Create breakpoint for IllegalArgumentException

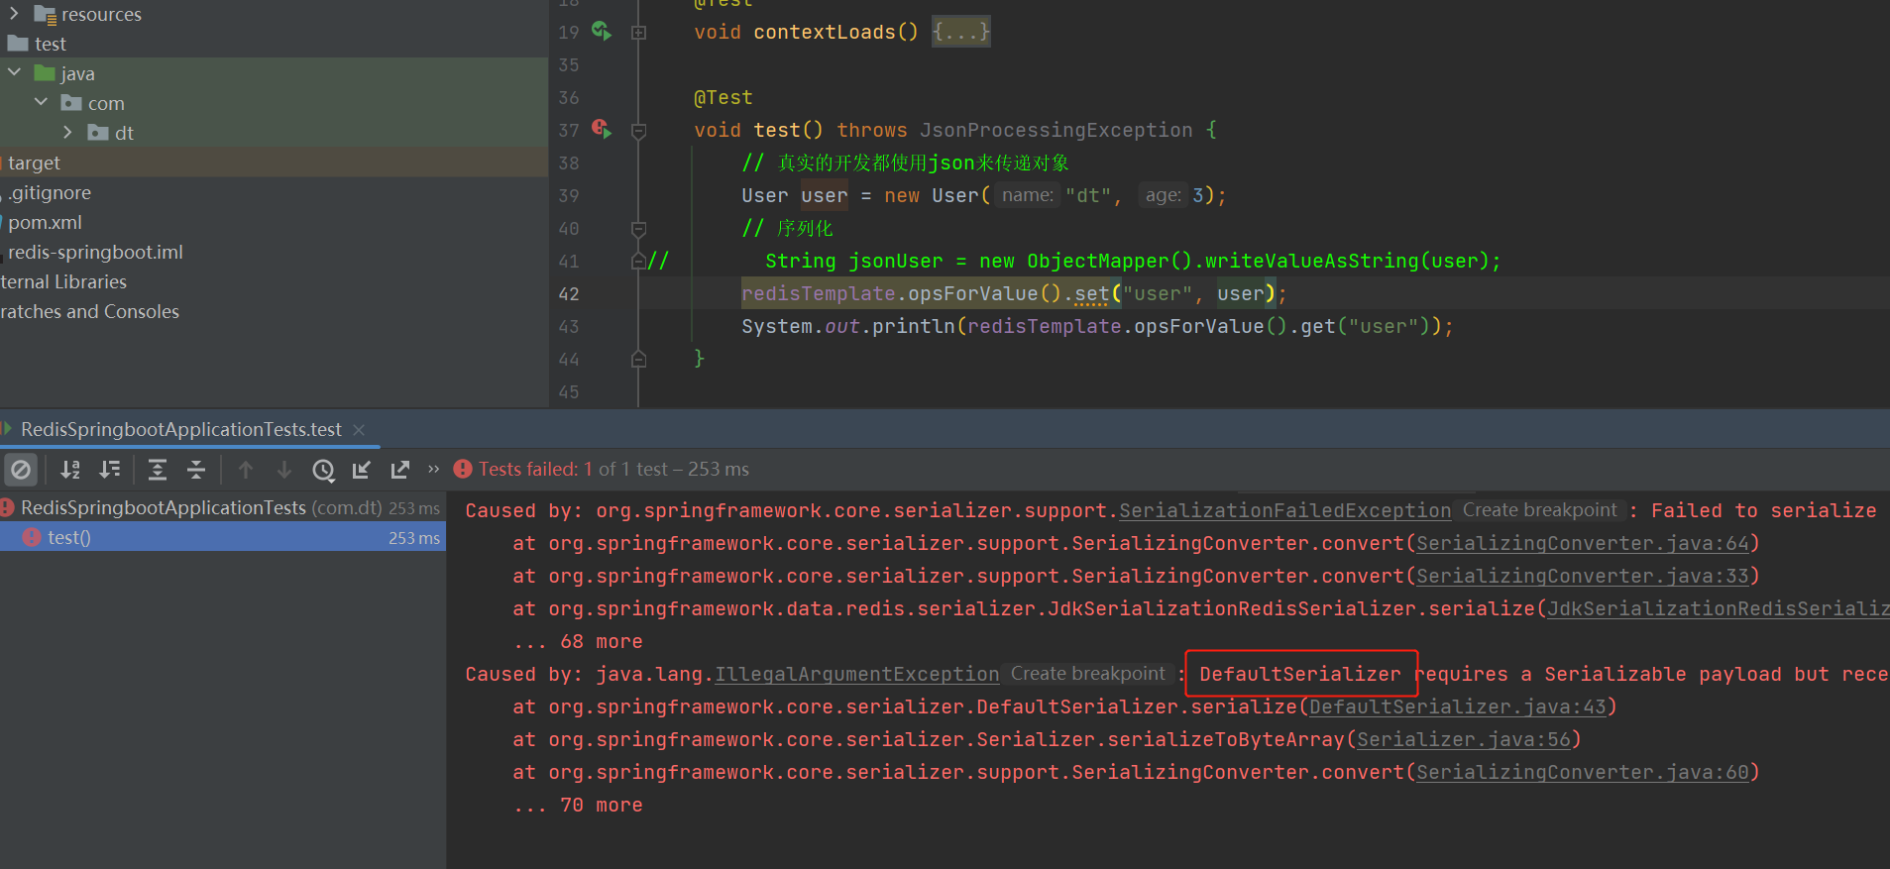[x=1087, y=674]
